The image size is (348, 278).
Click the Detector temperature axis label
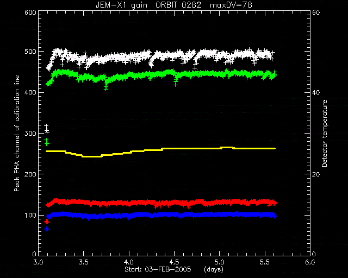(x=325, y=133)
